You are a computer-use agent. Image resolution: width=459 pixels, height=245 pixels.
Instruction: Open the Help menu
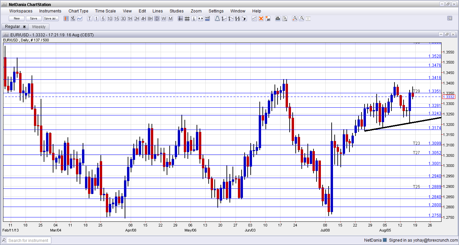(257, 11)
